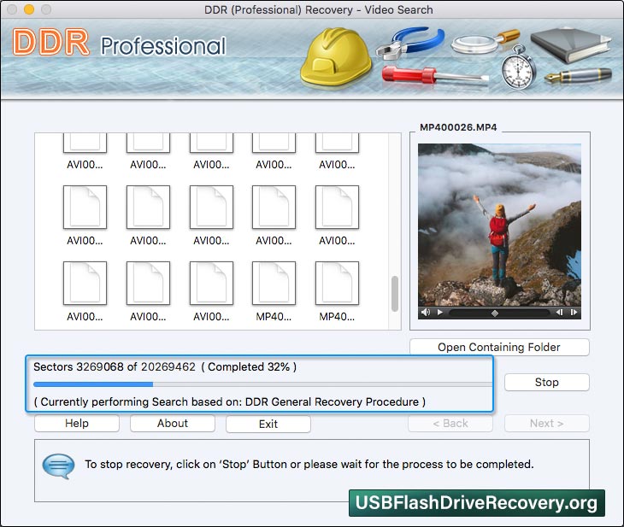Stop the running recovery scan
The height and width of the screenshot is (527, 624).
point(547,382)
